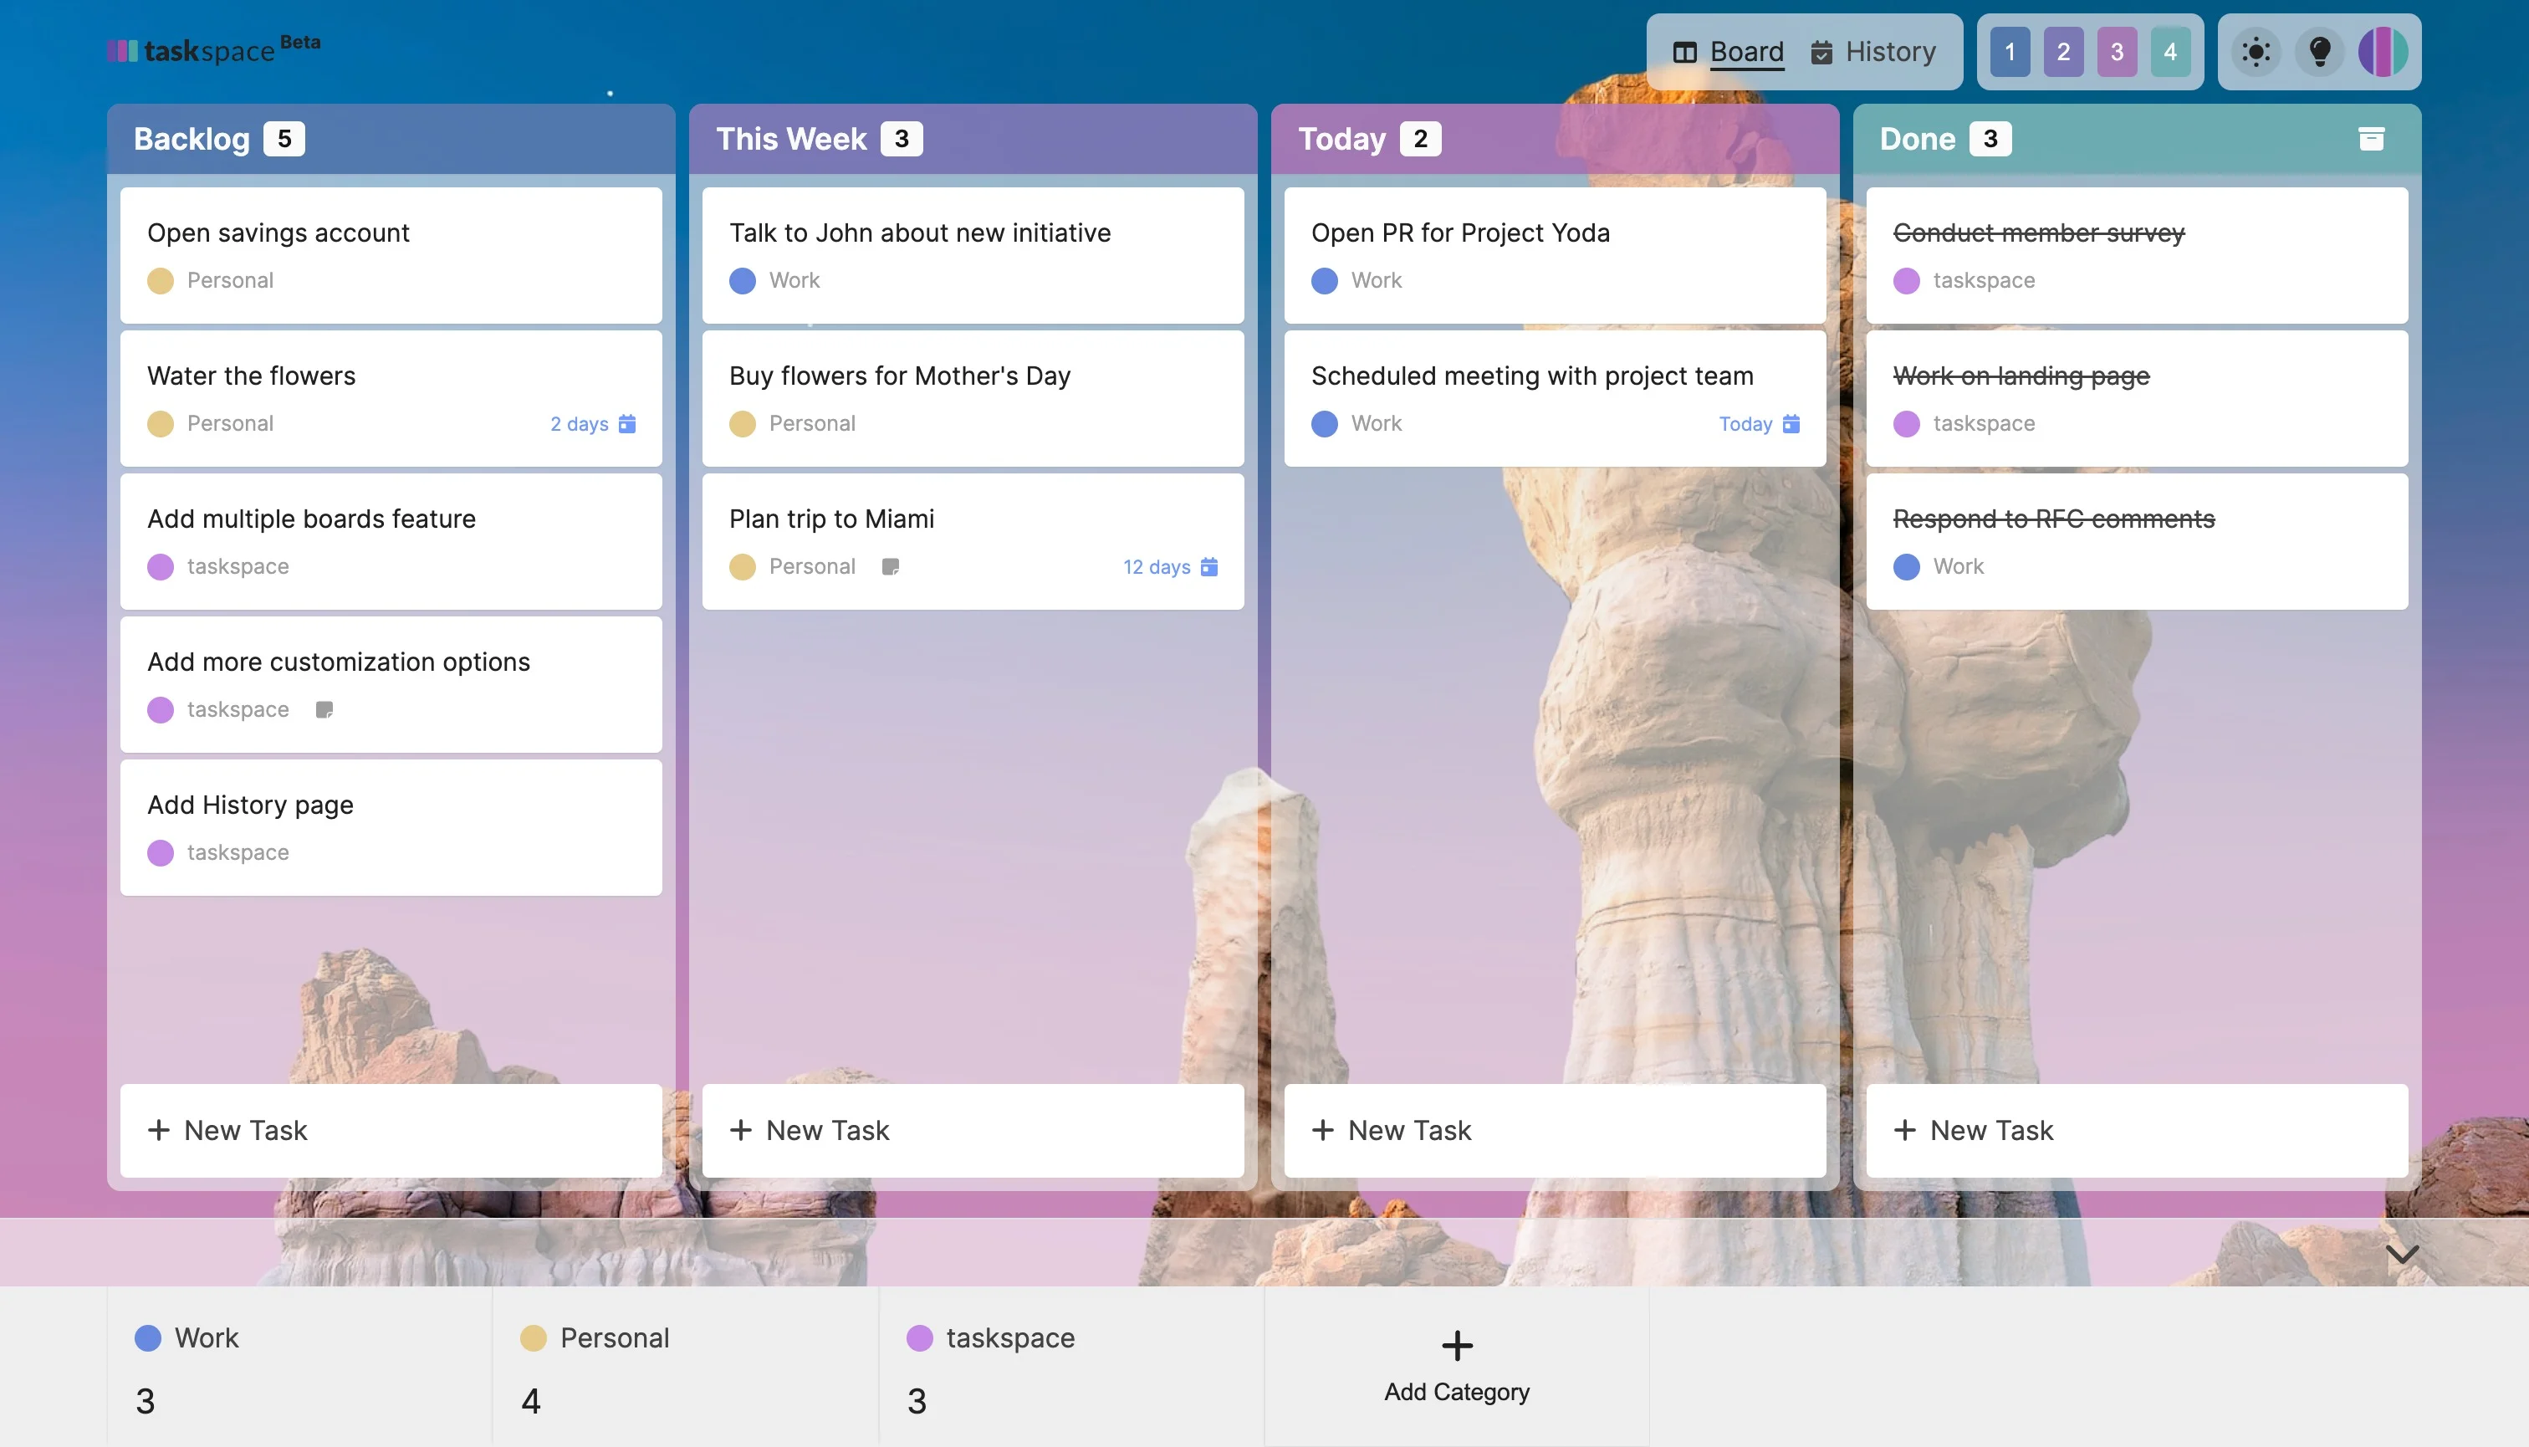Select workspace color swatch number 3
The width and height of the screenshot is (2529, 1447).
(x=2116, y=52)
